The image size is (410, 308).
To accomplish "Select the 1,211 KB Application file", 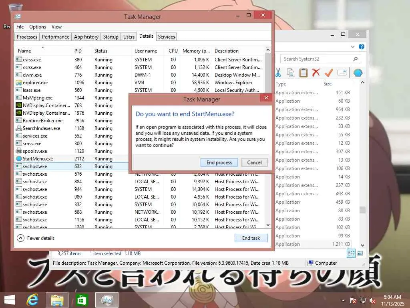I will point(313,244).
